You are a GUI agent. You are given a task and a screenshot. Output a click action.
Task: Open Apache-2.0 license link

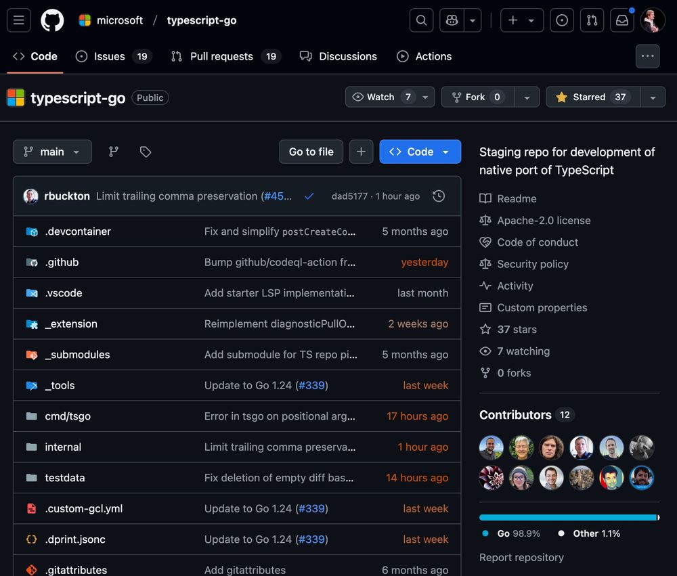coord(535,220)
